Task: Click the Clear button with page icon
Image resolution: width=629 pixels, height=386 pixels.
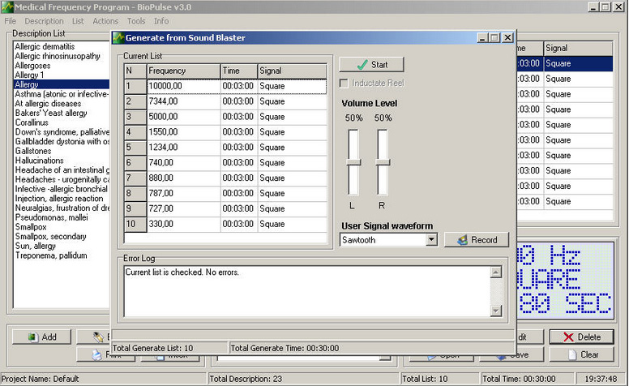Action: pos(580,354)
